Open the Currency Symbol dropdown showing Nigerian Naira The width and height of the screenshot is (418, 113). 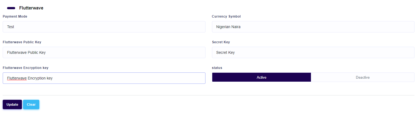pos(313,27)
